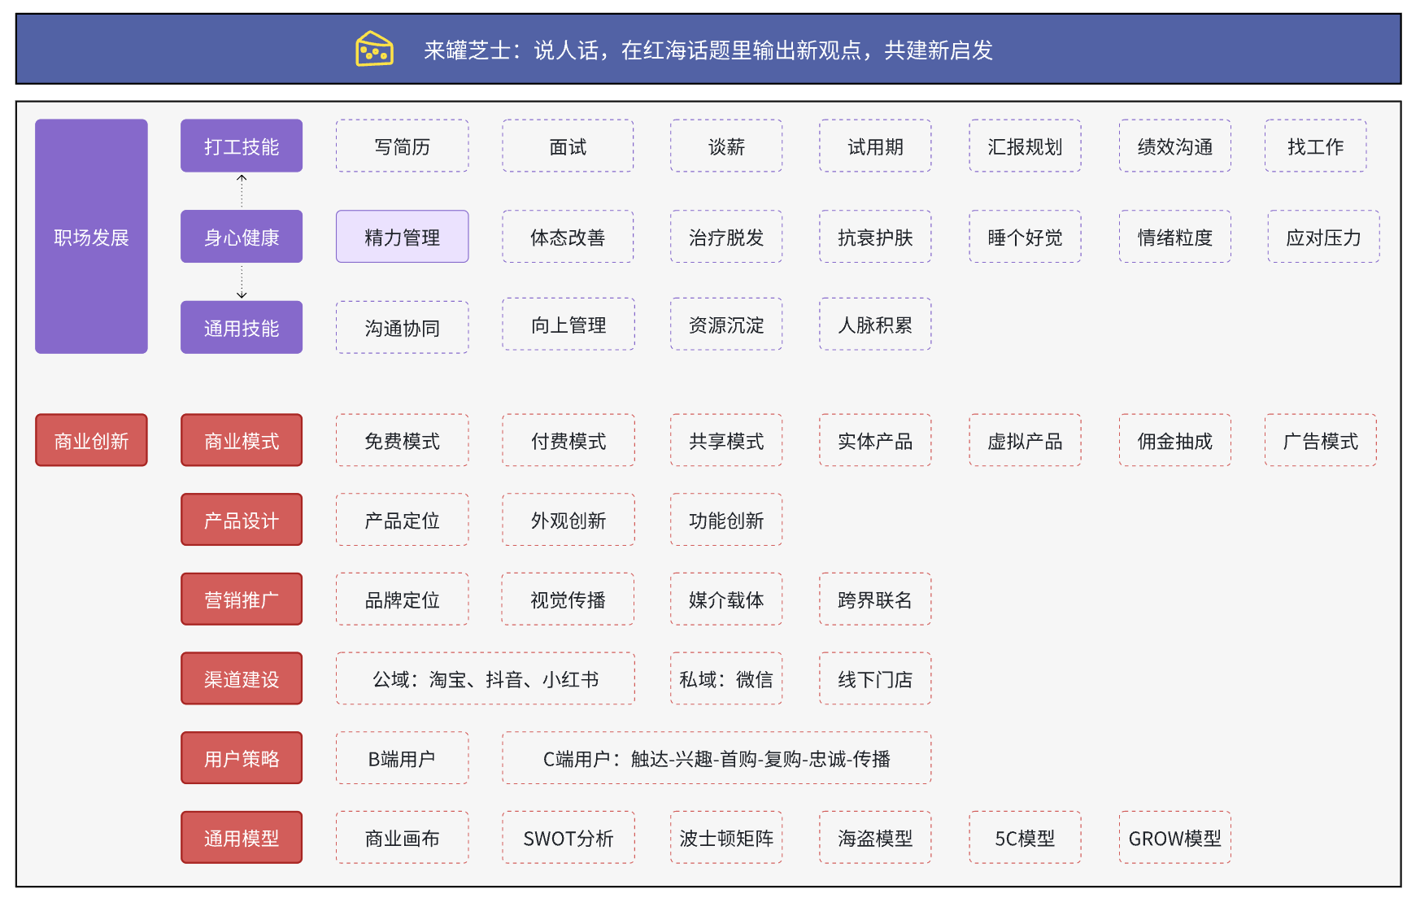This screenshot has width=1420, height=898.
Task: Open the 写简历 topic box
Action: click(x=403, y=146)
